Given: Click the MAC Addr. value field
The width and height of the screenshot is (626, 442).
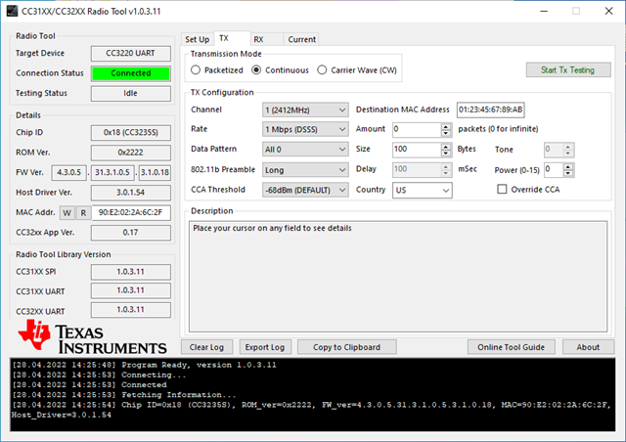Looking at the screenshot, I should [x=131, y=213].
